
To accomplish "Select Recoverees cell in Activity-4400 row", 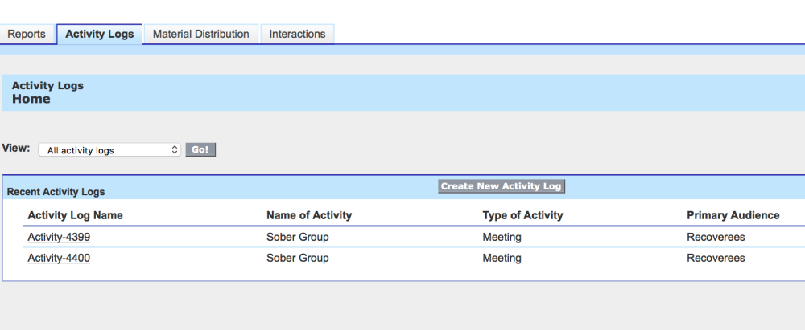I will point(716,259).
